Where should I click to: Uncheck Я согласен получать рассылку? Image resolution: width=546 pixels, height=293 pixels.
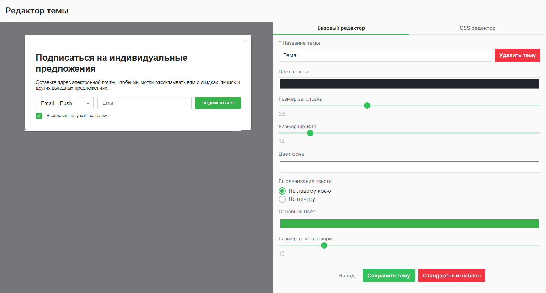(39, 115)
